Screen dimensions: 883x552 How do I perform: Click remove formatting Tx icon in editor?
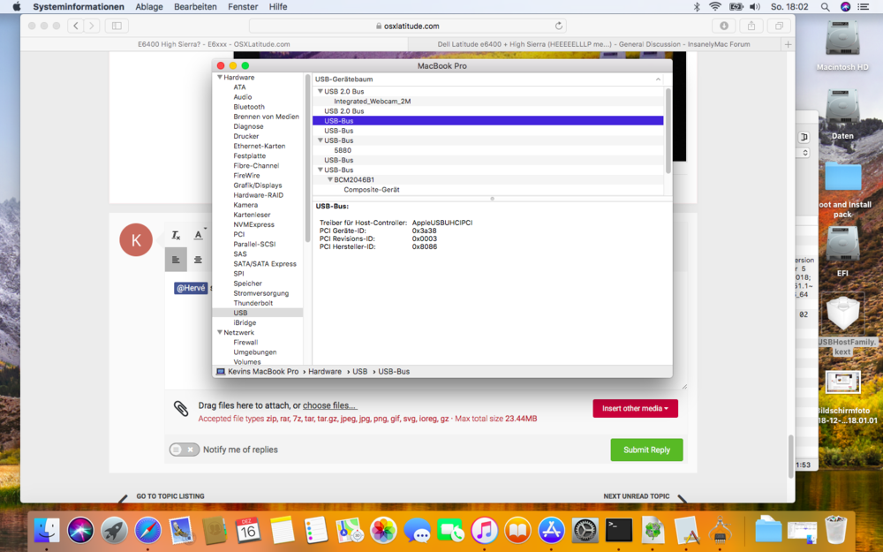pos(176,235)
